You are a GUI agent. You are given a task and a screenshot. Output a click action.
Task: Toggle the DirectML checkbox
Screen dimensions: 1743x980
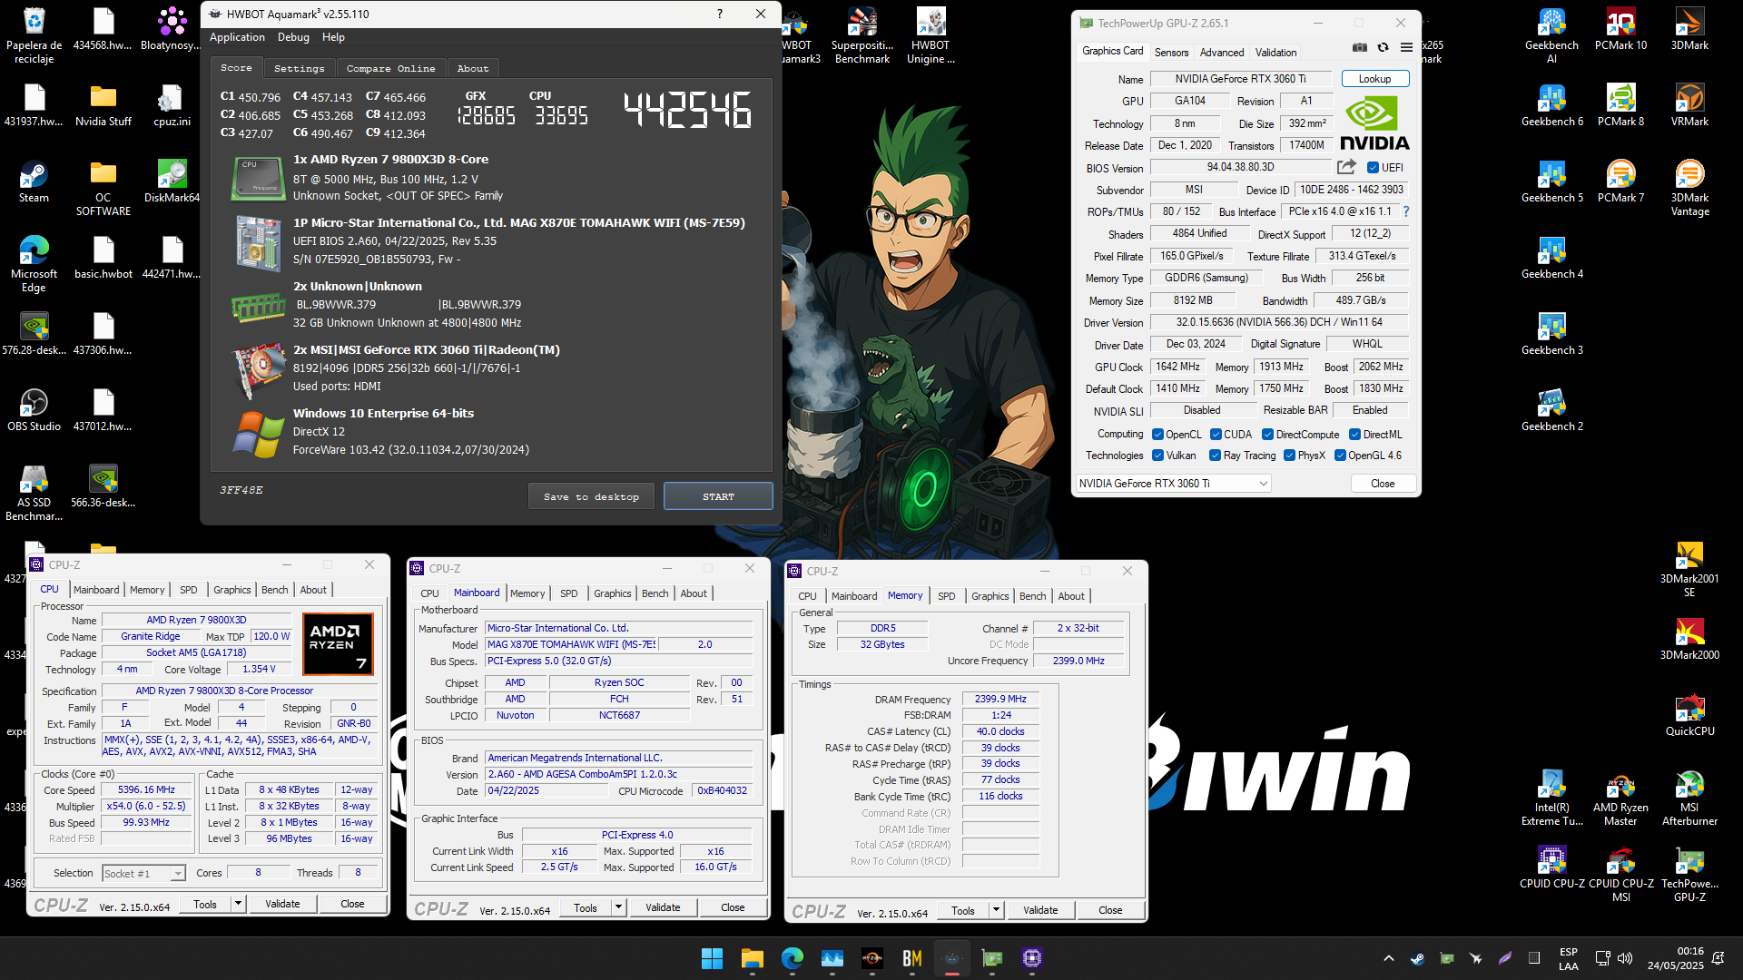tap(1355, 435)
